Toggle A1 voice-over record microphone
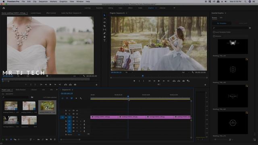 (84, 121)
